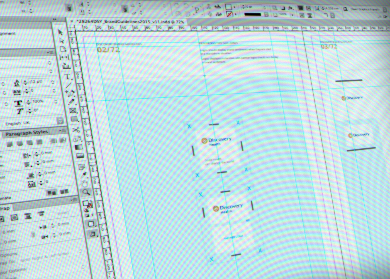
Task: Select the Direct Selection tool
Action: tap(62, 41)
